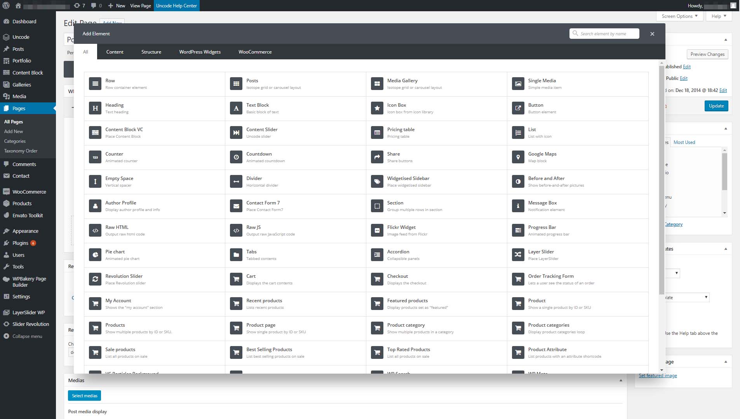Choose the Pie chart element icon
Screen dimensions: 740x419
[95, 255]
